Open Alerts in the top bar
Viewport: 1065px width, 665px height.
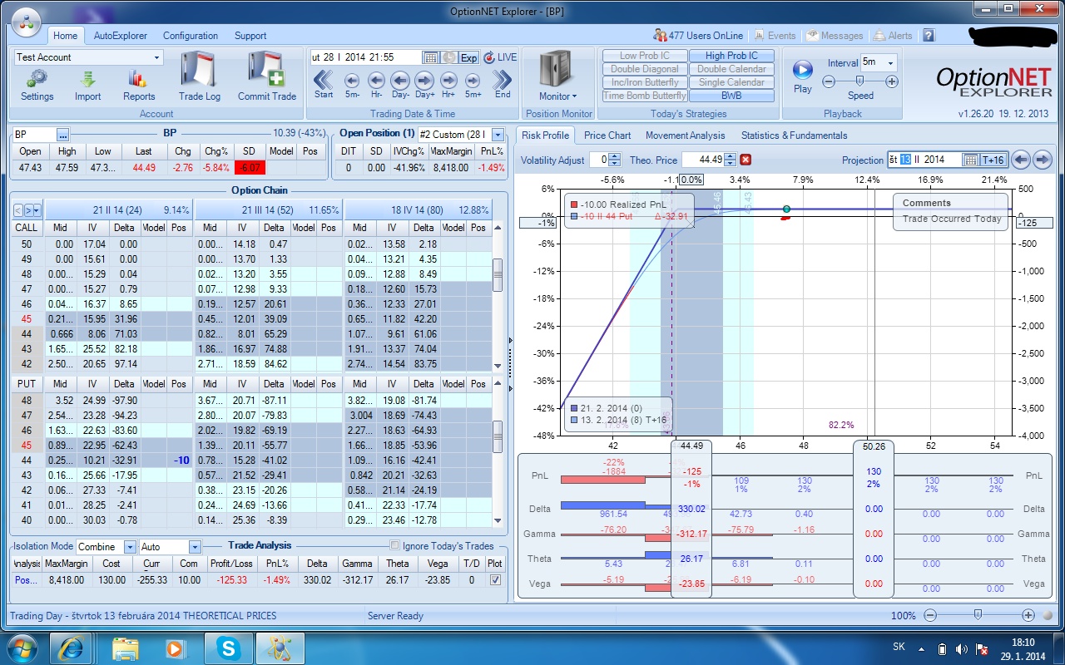[893, 36]
